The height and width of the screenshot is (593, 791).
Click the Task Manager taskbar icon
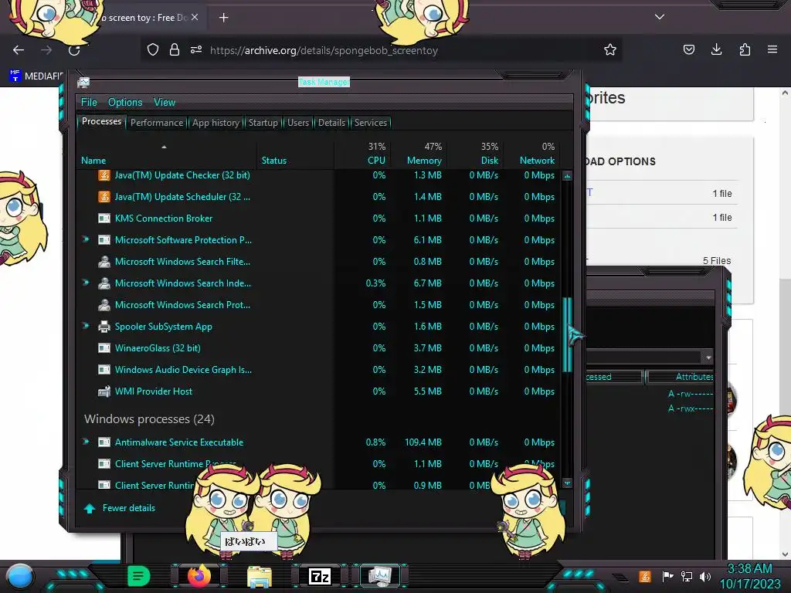(x=379, y=576)
